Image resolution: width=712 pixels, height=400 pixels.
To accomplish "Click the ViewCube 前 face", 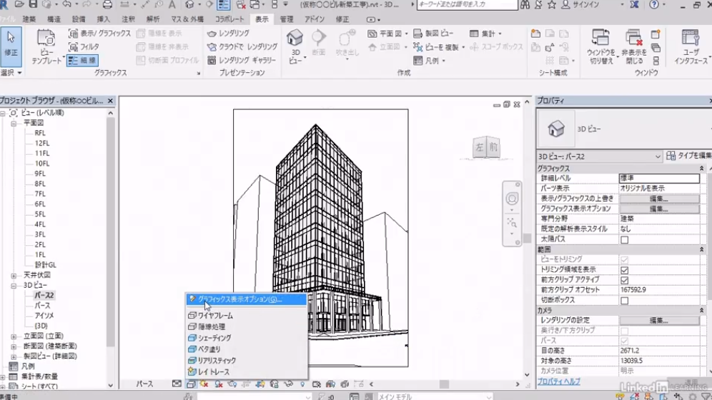I will (x=493, y=148).
